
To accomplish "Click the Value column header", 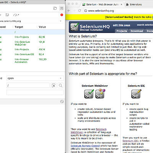I will (42, 27).
